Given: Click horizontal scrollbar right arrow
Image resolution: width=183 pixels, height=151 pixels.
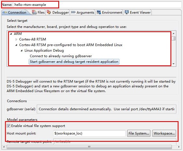Looking at the screenshot, I should pos(179,147).
